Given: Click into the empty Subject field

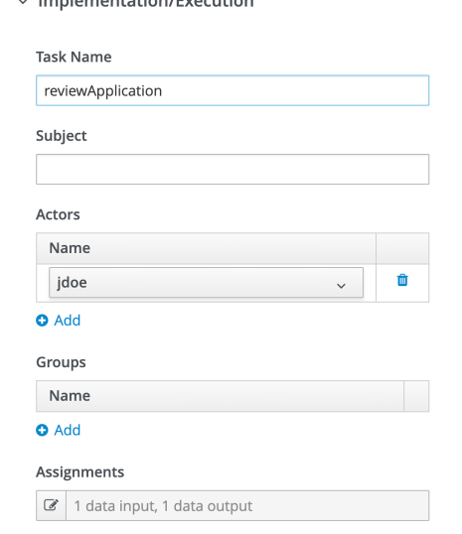Looking at the screenshot, I should 232,170.
